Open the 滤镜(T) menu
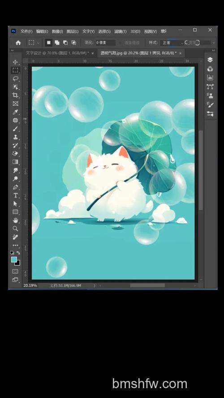 click(120, 31)
